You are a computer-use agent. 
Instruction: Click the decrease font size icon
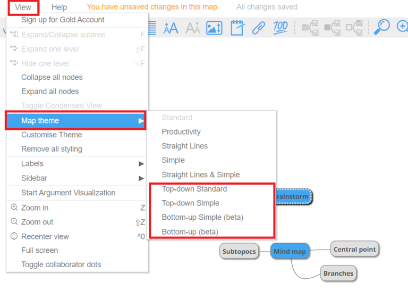point(192,28)
